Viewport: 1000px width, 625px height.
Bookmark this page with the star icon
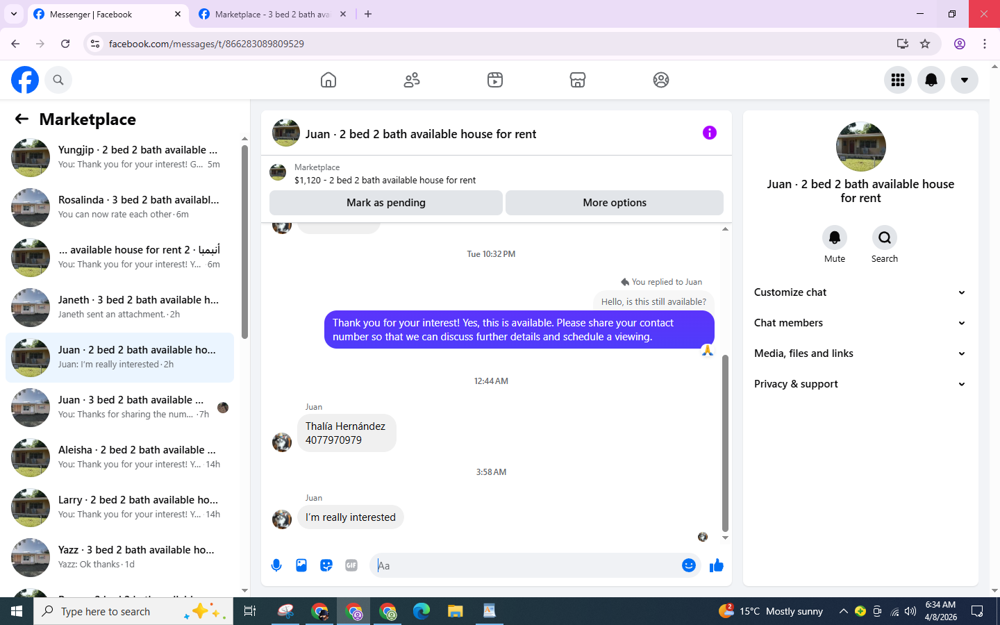click(x=925, y=44)
